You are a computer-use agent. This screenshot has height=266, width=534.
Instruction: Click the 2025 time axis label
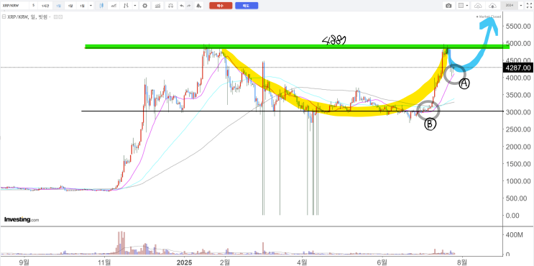click(184, 262)
